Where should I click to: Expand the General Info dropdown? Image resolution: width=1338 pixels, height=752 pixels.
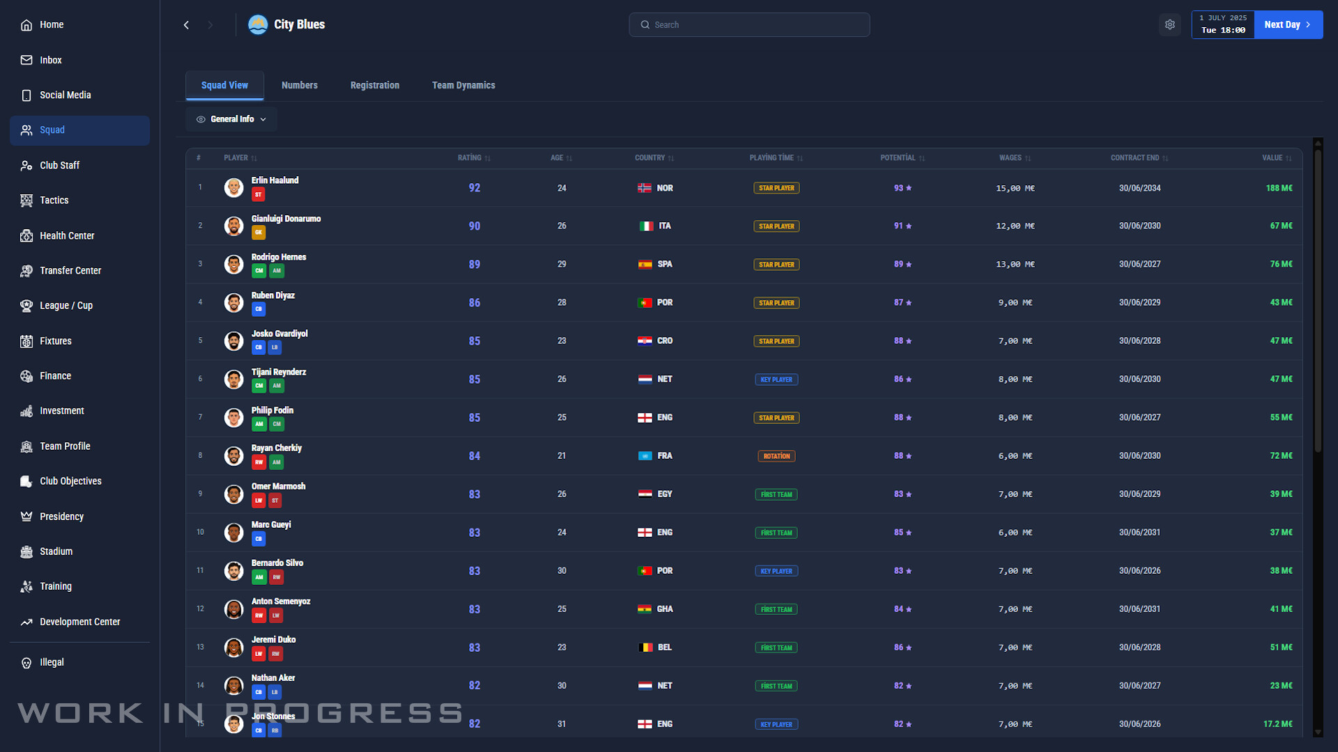click(x=263, y=119)
